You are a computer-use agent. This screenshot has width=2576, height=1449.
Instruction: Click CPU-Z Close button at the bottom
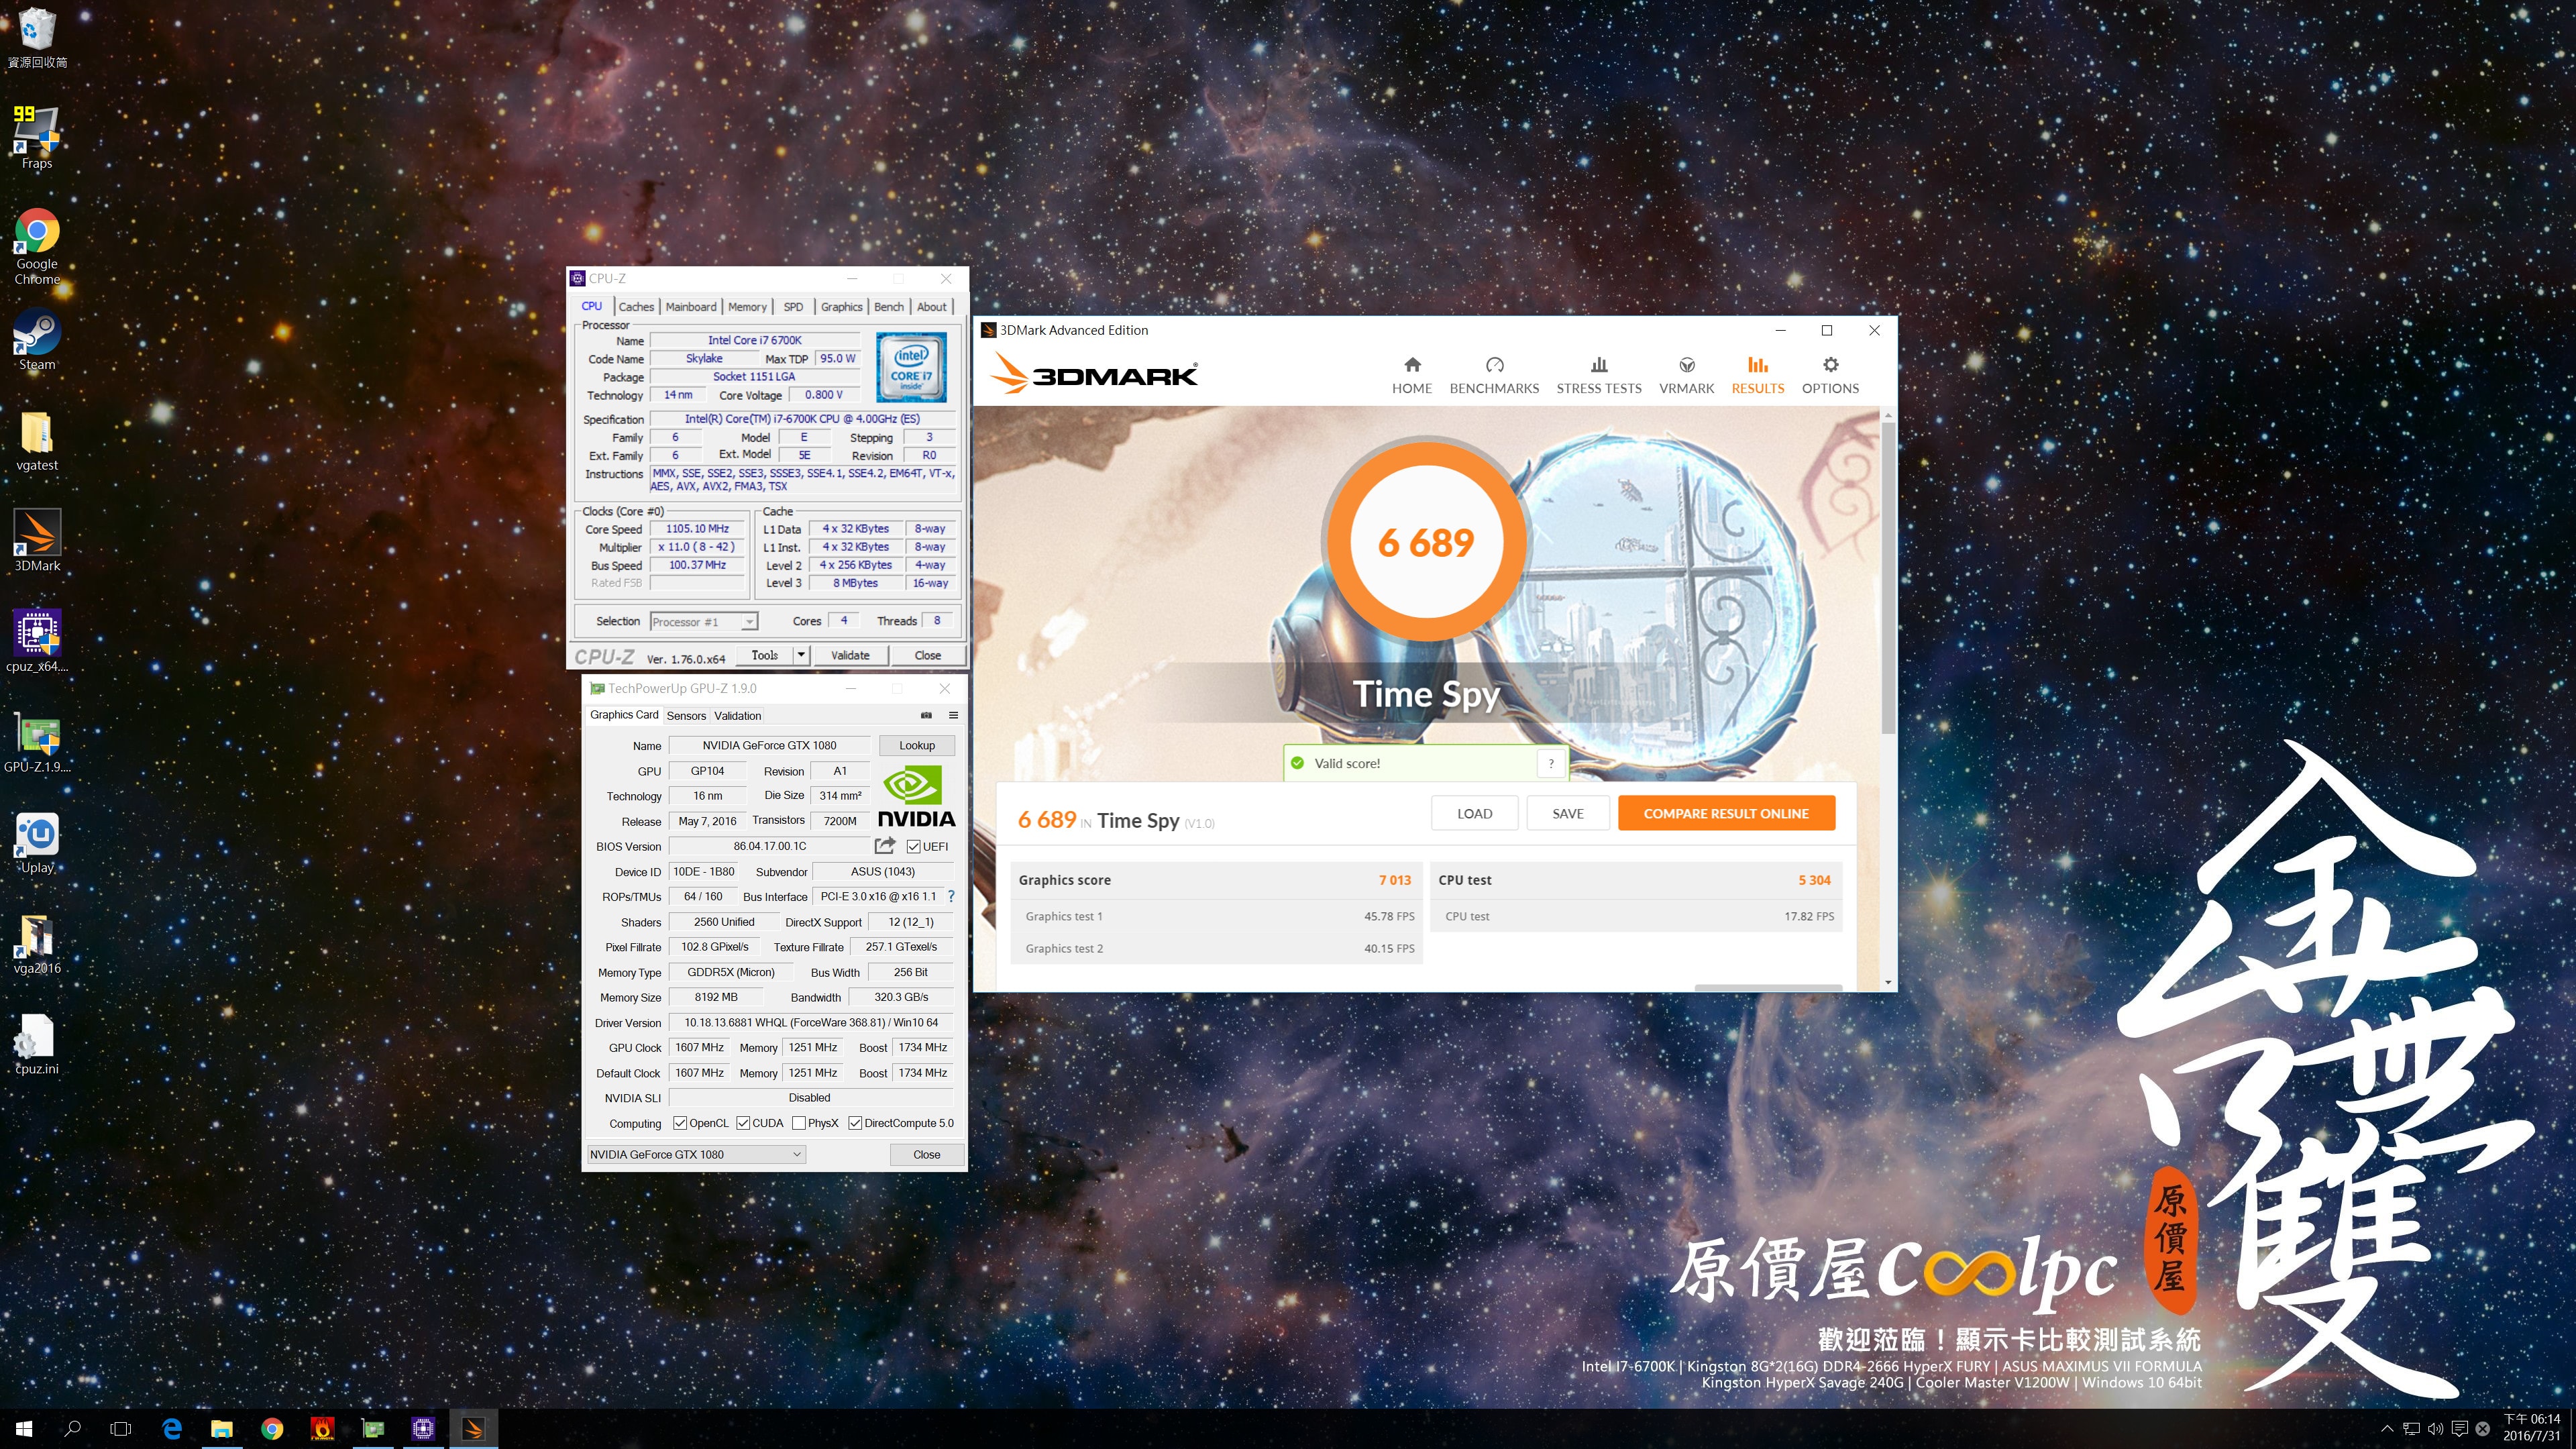click(927, 655)
